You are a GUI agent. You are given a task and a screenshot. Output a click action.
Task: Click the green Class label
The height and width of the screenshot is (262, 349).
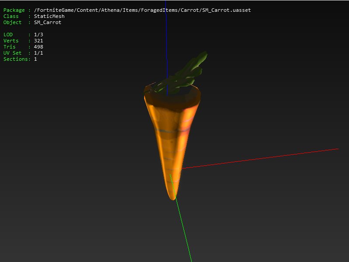pyautogui.click(x=11, y=16)
